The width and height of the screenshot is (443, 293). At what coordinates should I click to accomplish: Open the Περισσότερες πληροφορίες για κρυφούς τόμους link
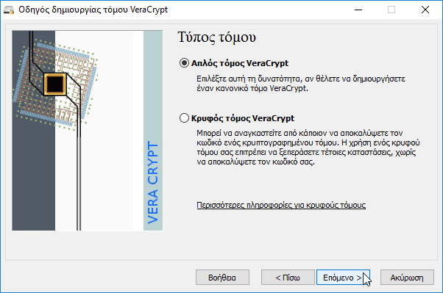coord(281,205)
